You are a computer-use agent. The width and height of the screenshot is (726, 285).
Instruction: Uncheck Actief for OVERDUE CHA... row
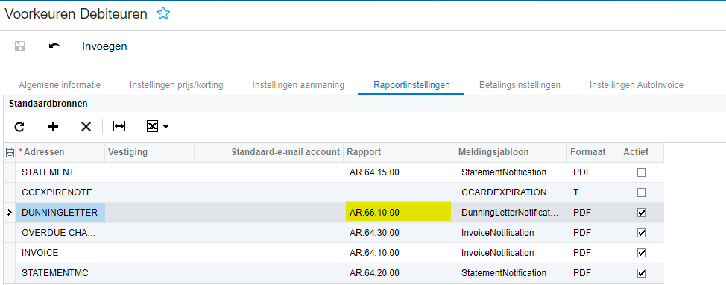[x=641, y=233]
